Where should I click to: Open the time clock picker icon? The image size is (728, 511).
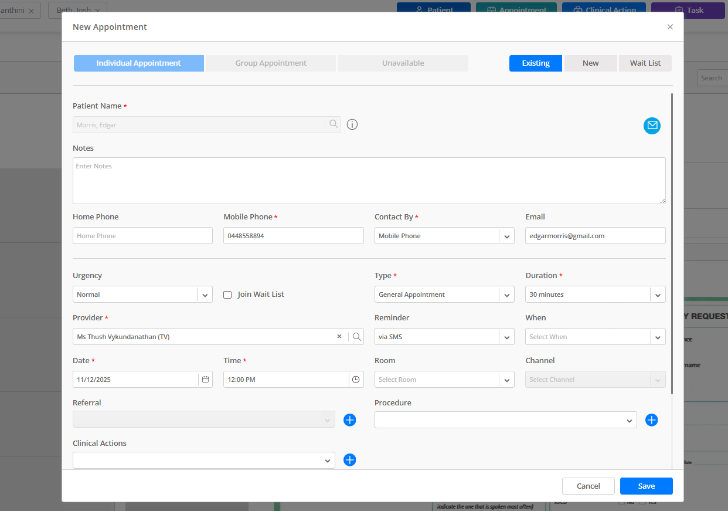click(356, 380)
